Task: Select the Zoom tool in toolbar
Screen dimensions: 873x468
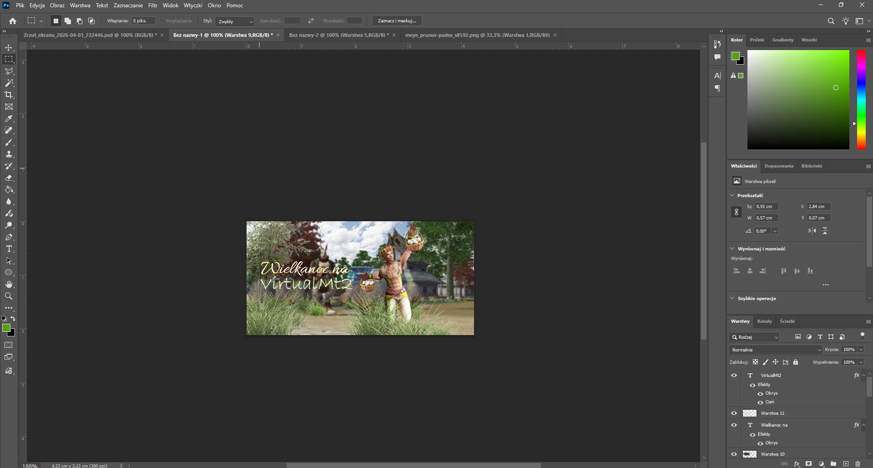Action: coord(9,296)
